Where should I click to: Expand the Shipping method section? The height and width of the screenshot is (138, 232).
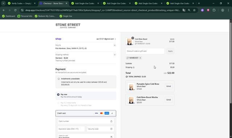[115, 55]
